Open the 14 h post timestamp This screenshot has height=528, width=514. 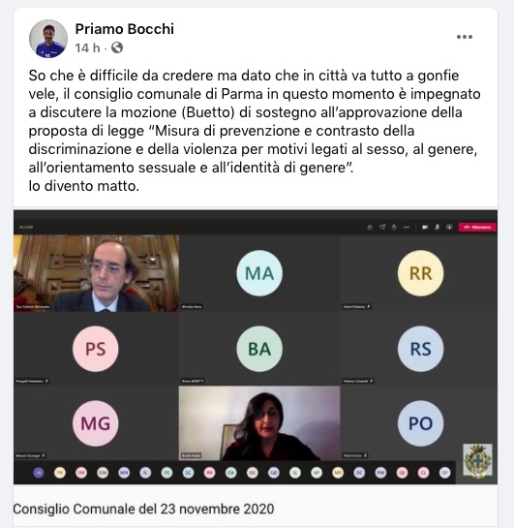point(87,47)
